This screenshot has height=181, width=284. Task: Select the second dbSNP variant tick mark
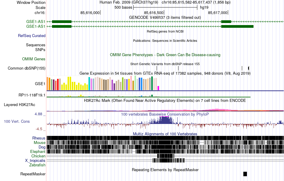pos(178,68)
